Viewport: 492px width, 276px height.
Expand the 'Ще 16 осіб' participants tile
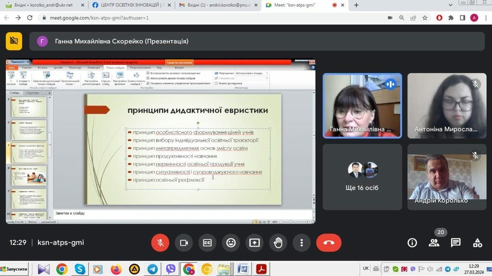click(362, 177)
